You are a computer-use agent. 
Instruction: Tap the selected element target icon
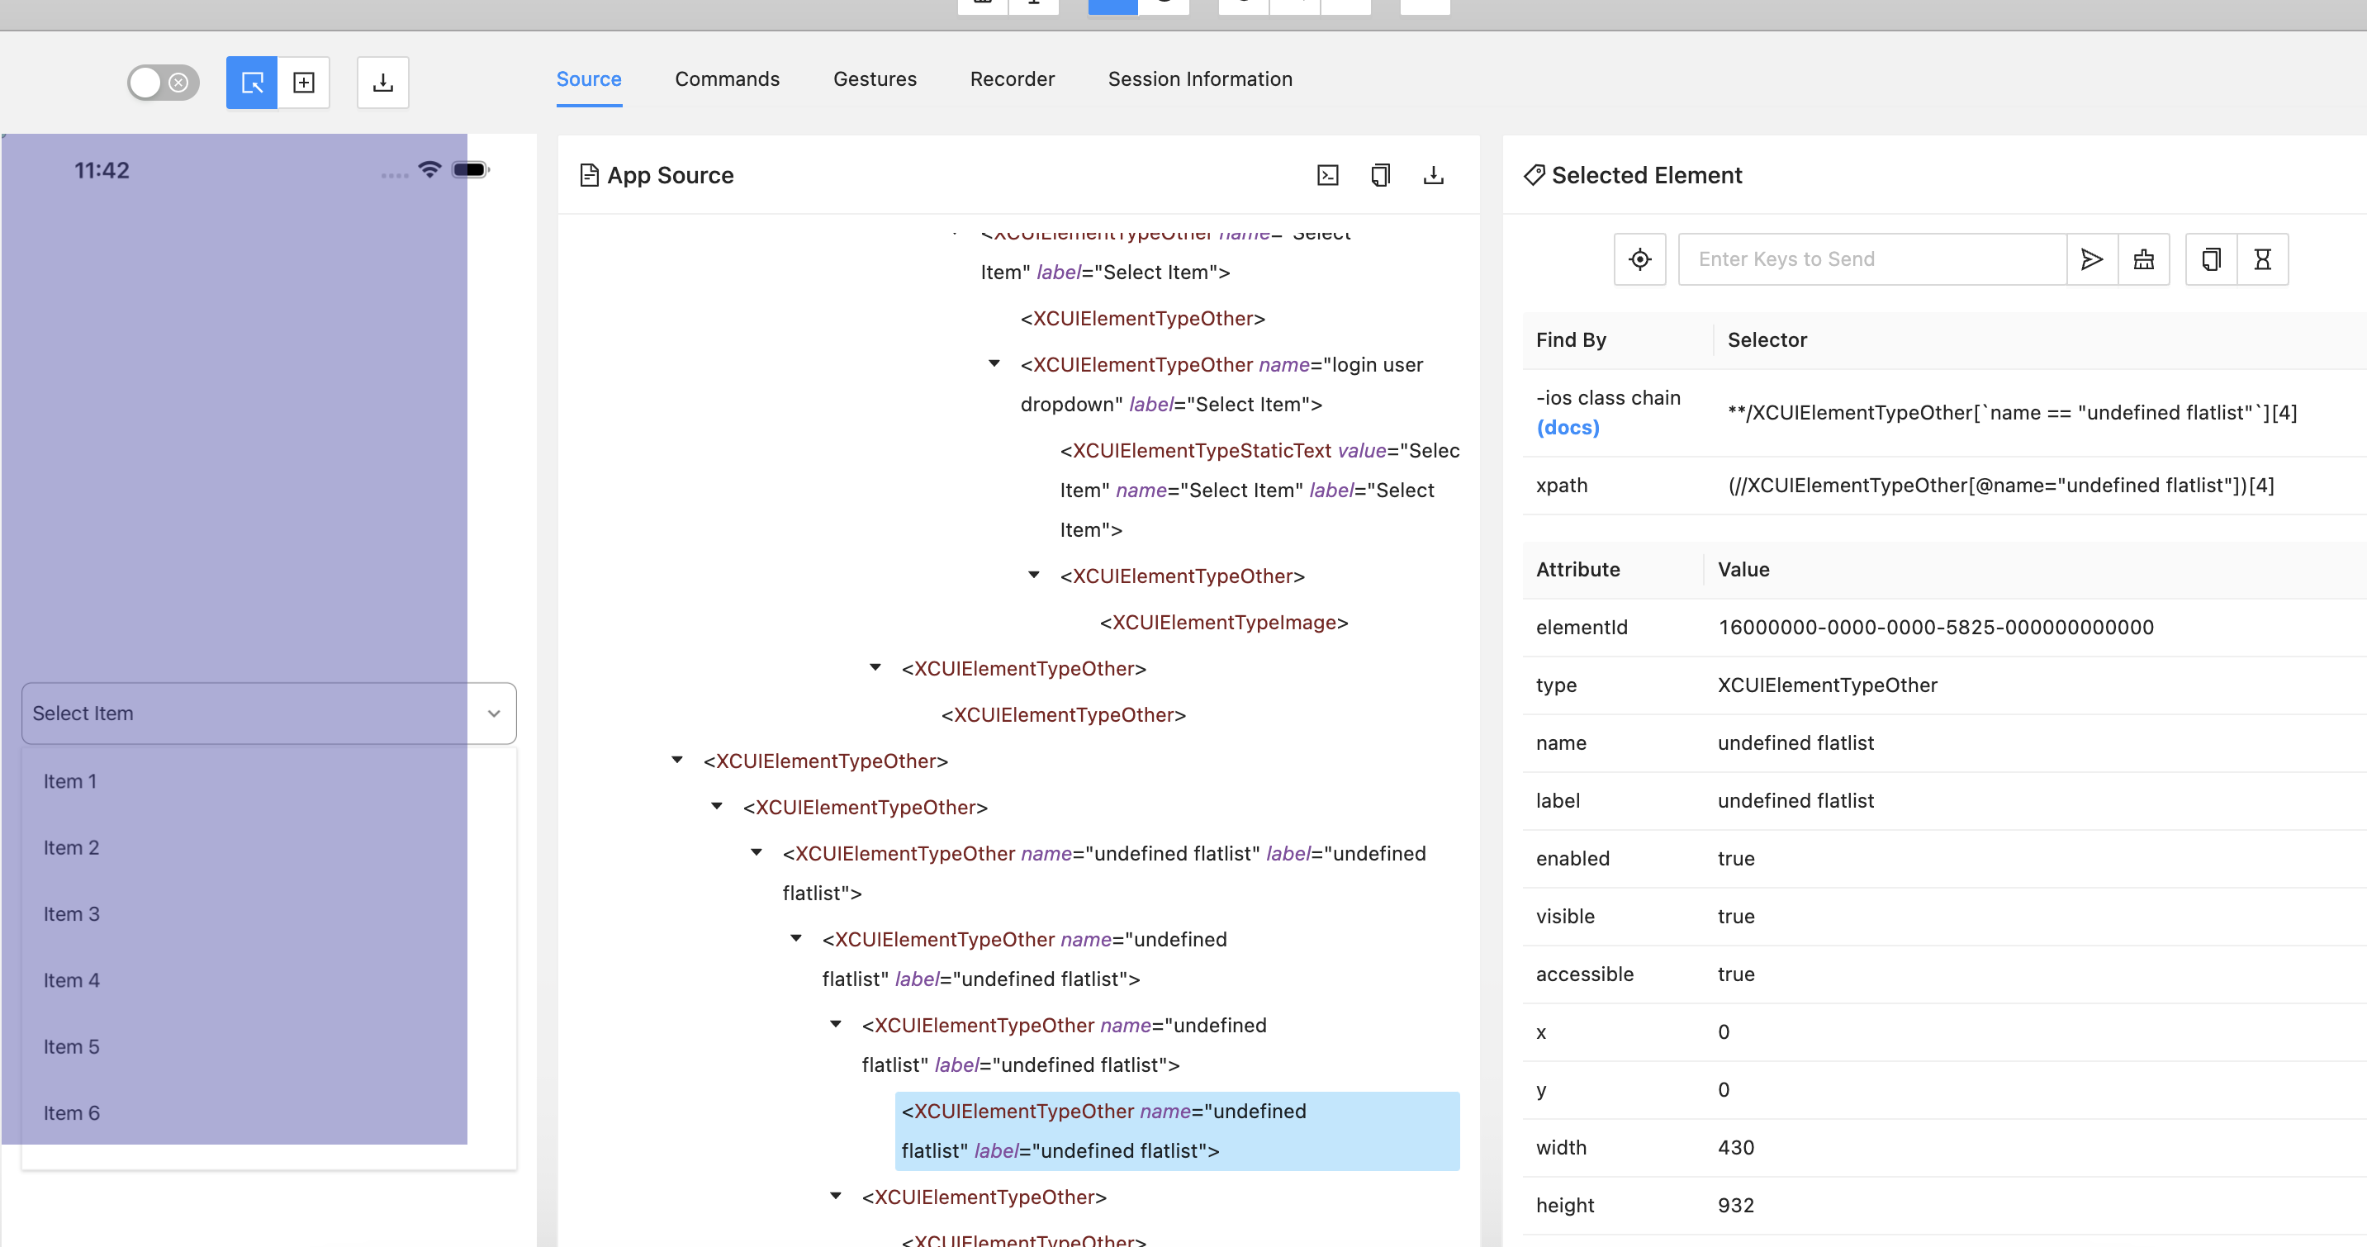pos(1640,259)
